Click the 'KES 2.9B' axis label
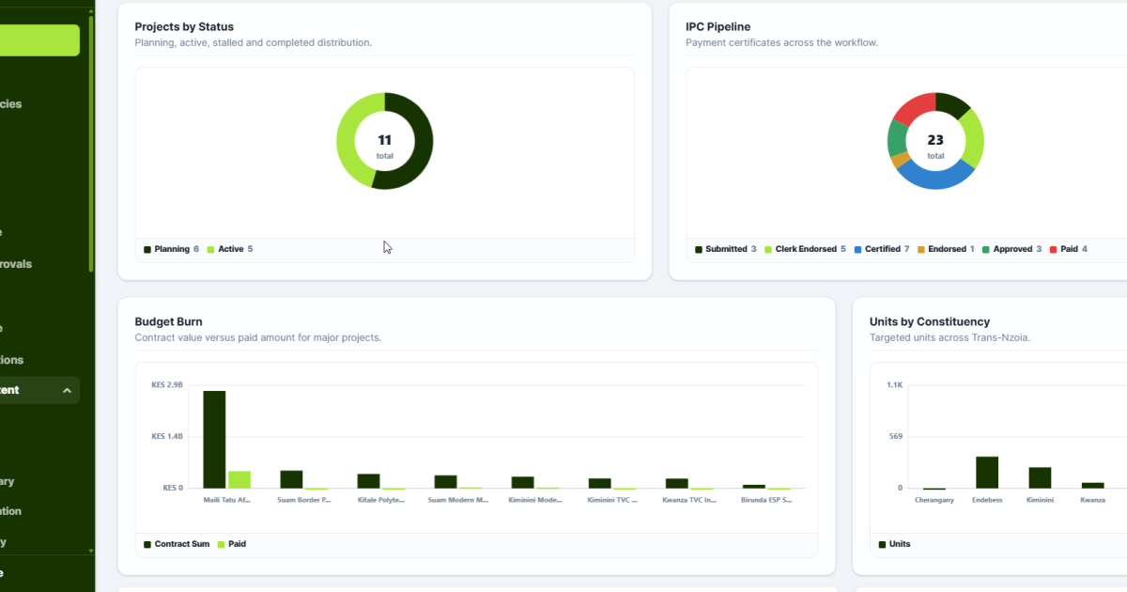Screen dimensions: 1127x592 [167, 385]
